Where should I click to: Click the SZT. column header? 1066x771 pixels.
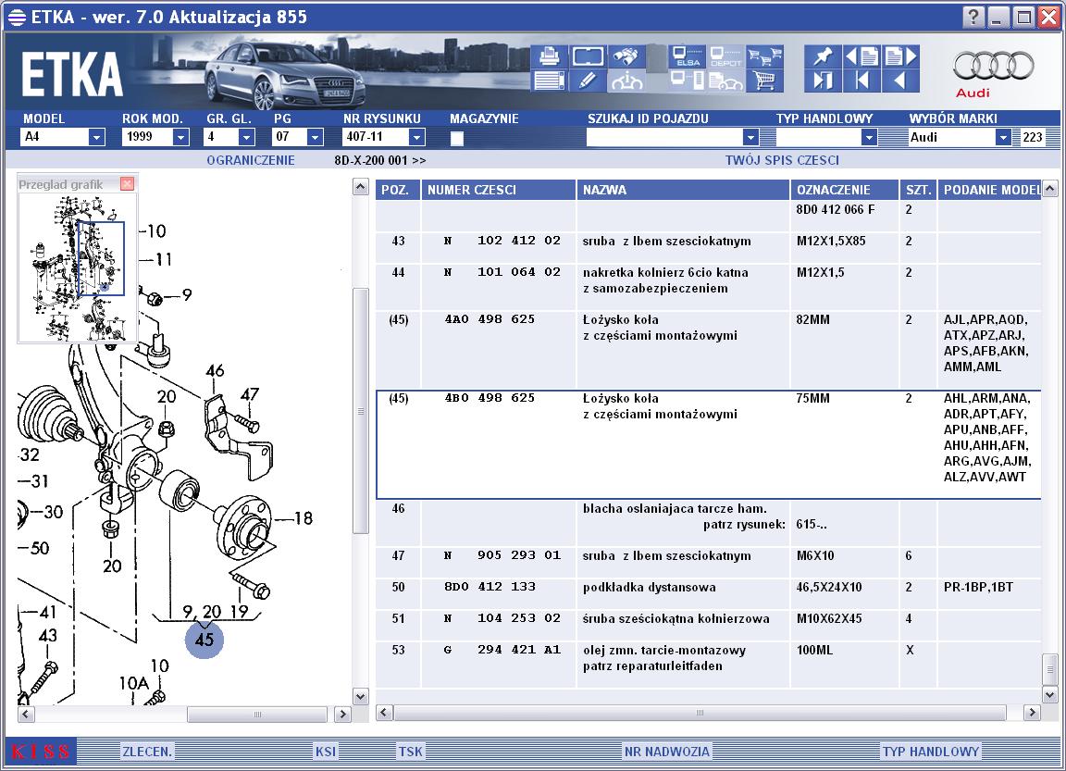tap(919, 190)
